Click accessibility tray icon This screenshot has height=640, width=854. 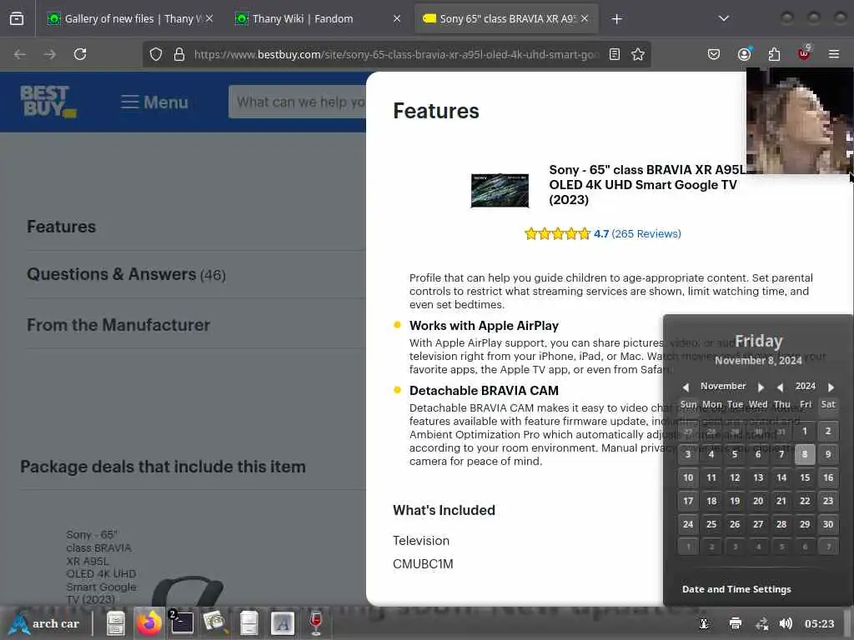(x=704, y=623)
